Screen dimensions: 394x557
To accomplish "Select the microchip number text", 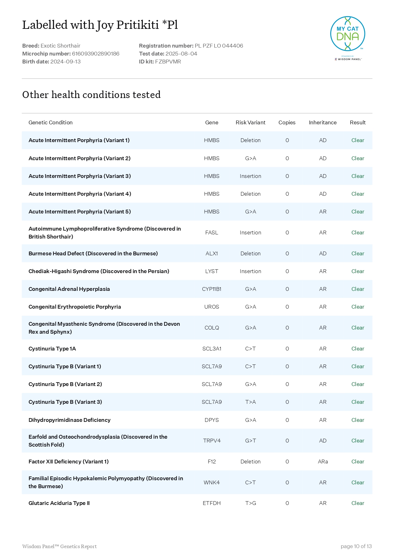I will pyautogui.click(x=95, y=54).
